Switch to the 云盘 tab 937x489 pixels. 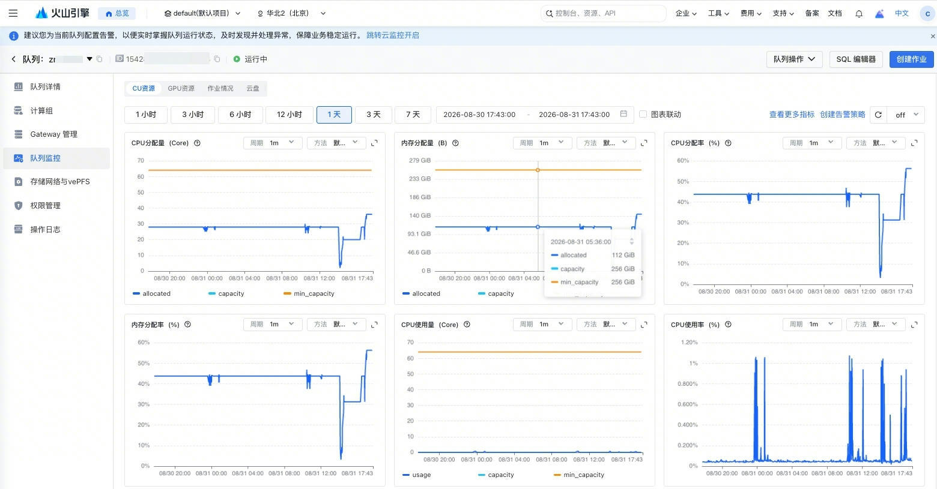tap(253, 88)
